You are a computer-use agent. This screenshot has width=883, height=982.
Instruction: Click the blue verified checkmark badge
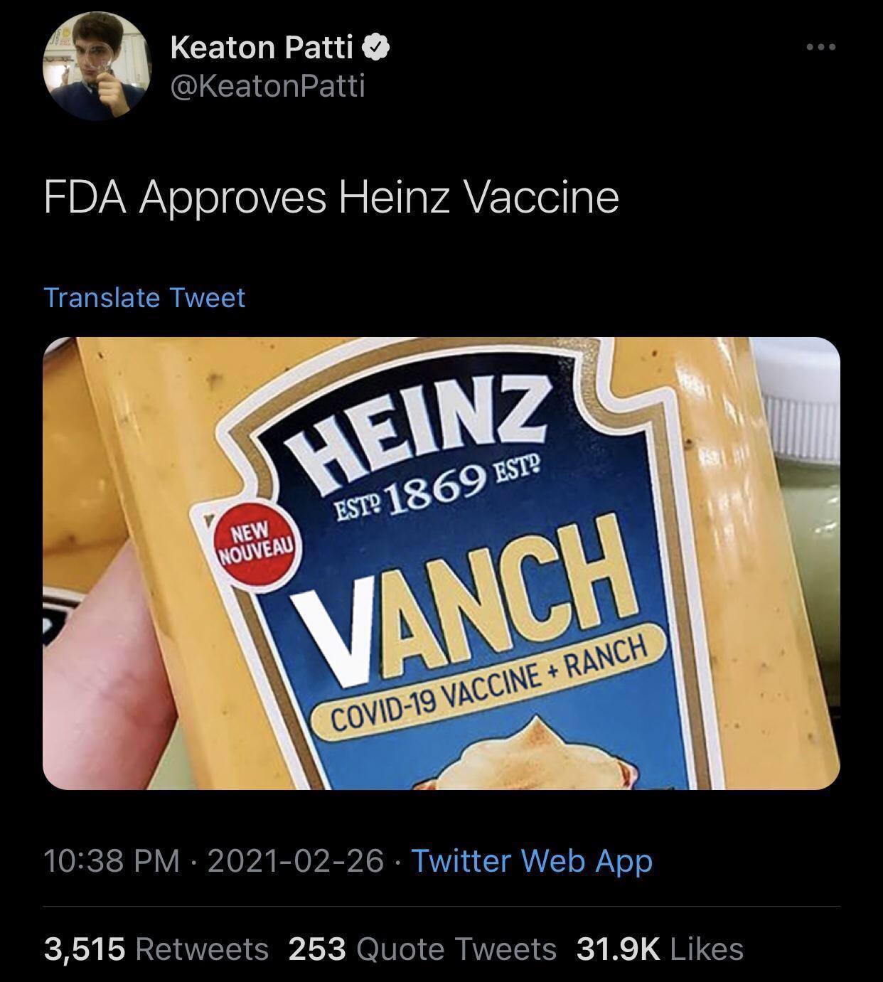click(x=376, y=48)
